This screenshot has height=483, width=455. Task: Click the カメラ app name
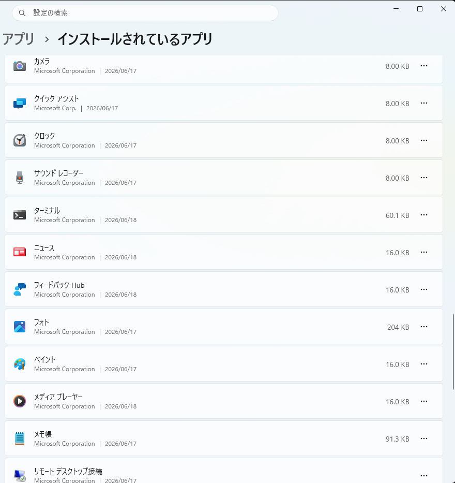tap(42, 62)
